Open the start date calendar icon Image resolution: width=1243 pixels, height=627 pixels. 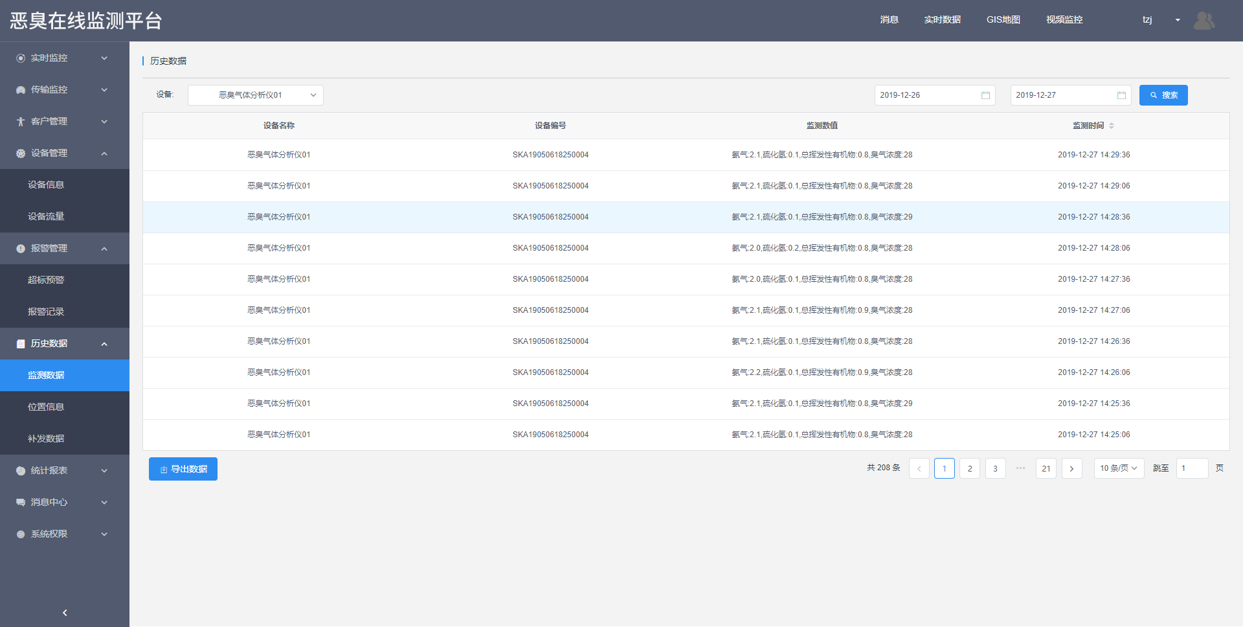pyautogui.click(x=985, y=95)
